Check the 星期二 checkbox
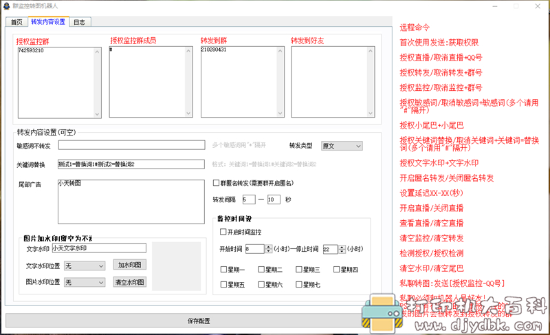Image resolution: width=550 pixels, height=335 pixels. click(x=261, y=270)
